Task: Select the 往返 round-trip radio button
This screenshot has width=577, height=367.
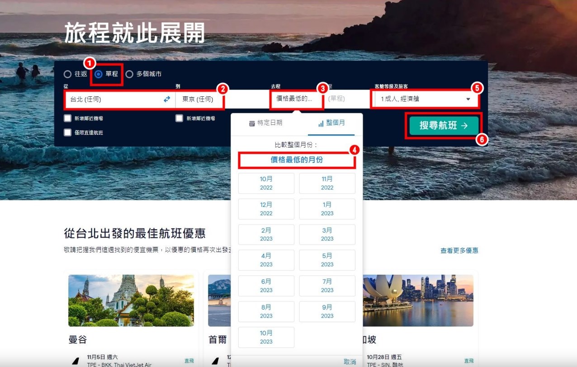Action: [68, 74]
